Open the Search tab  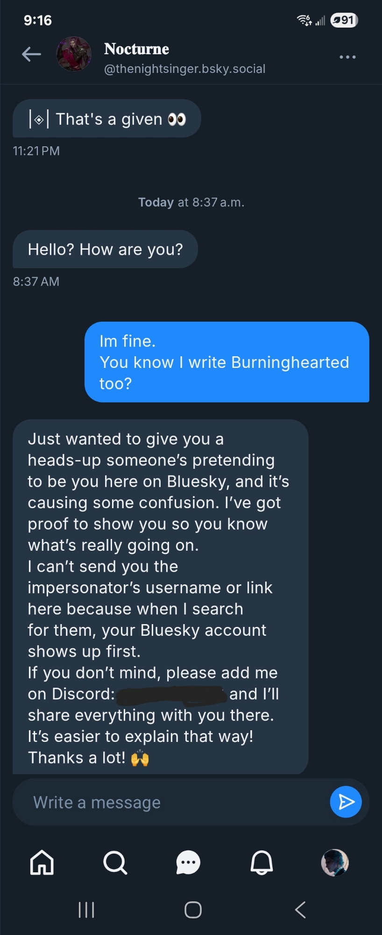115,862
